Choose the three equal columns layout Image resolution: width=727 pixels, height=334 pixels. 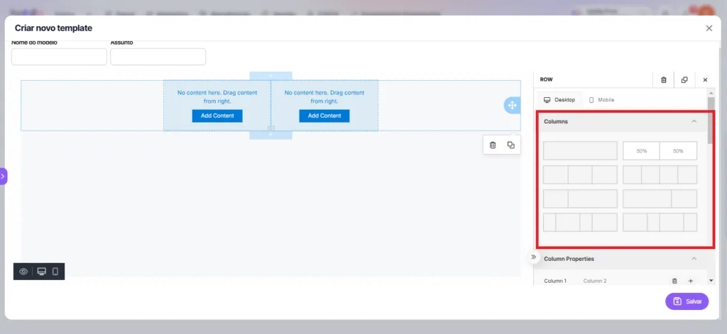[x=580, y=174]
